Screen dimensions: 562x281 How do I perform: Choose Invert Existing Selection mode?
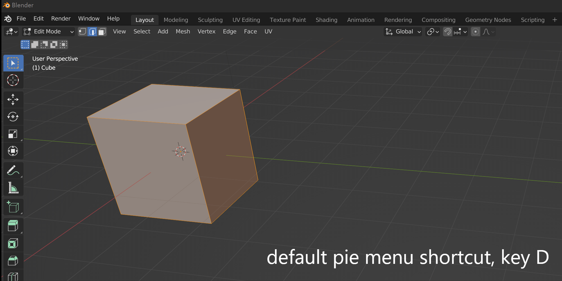click(54, 45)
